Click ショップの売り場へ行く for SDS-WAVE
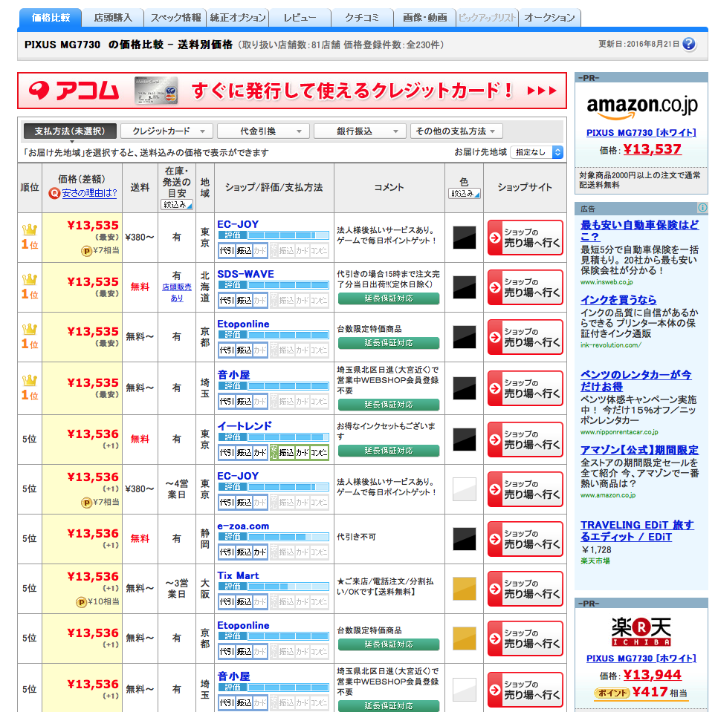 (x=525, y=287)
